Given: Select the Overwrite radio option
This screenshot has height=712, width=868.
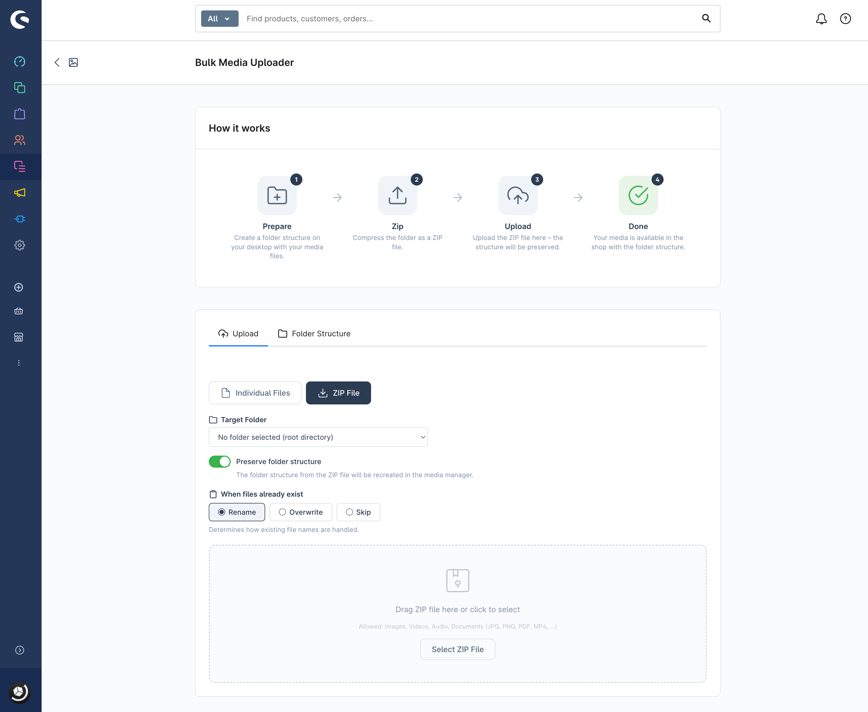Looking at the screenshot, I should click(x=301, y=512).
